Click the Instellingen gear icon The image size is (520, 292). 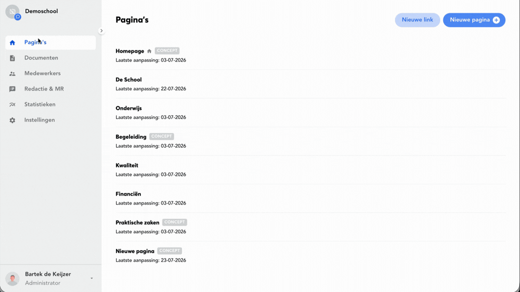point(12,120)
